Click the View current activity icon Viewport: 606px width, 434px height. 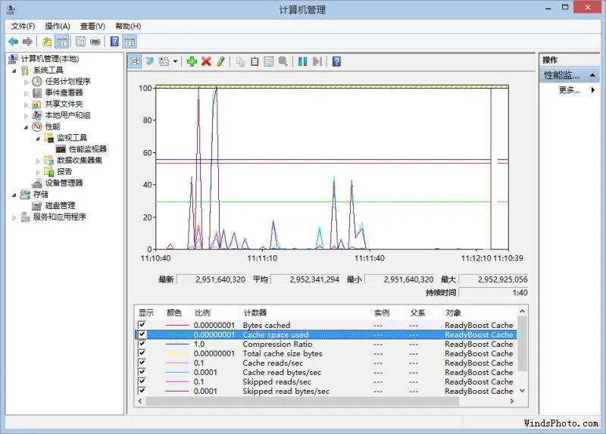click(x=135, y=61)
